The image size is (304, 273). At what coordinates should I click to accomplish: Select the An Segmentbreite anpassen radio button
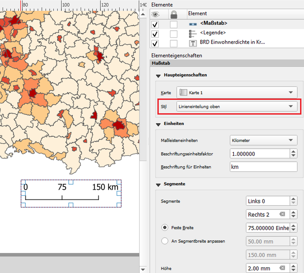tap(164, 241)
